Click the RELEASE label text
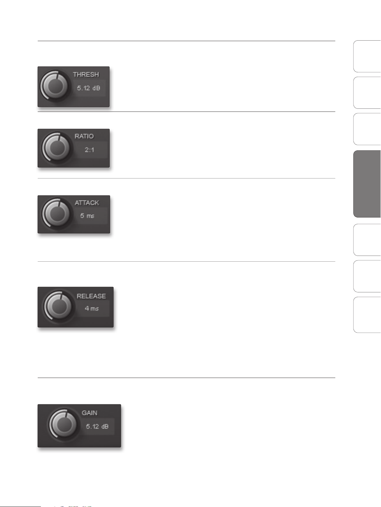This screenshot has width=381, height=507. (91, 296)
